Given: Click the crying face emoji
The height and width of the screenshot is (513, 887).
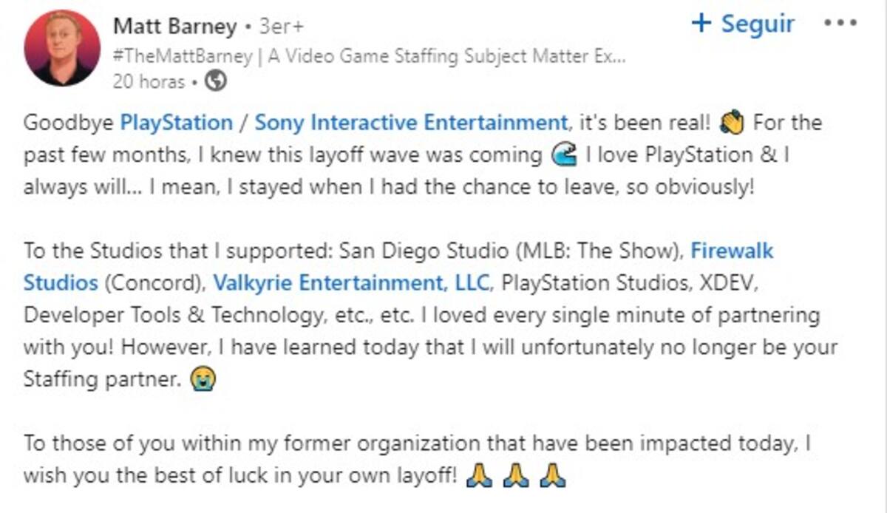Looking at the screenshot, I should 201,379.
